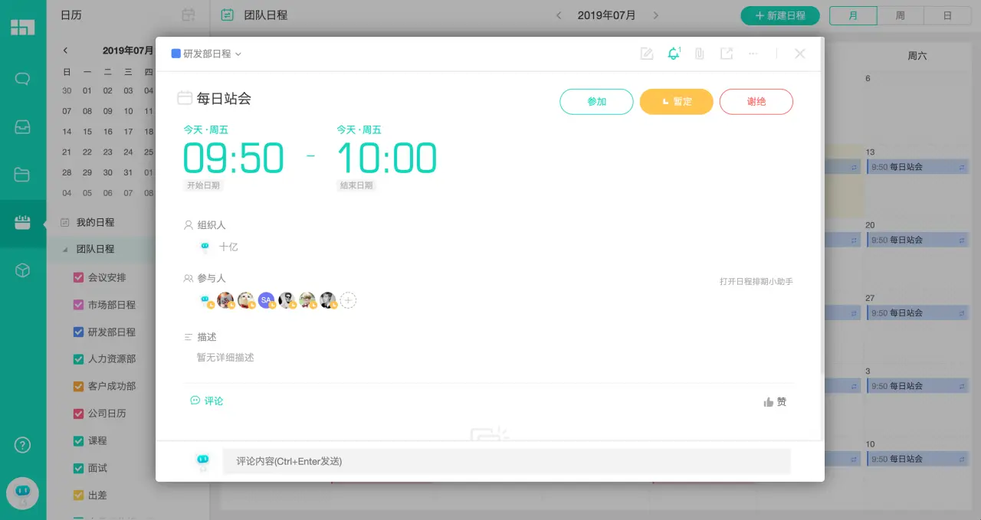The width and height of the screenshot is (981, 520).
Task: Click the help question mark icon
Action: 22,445
